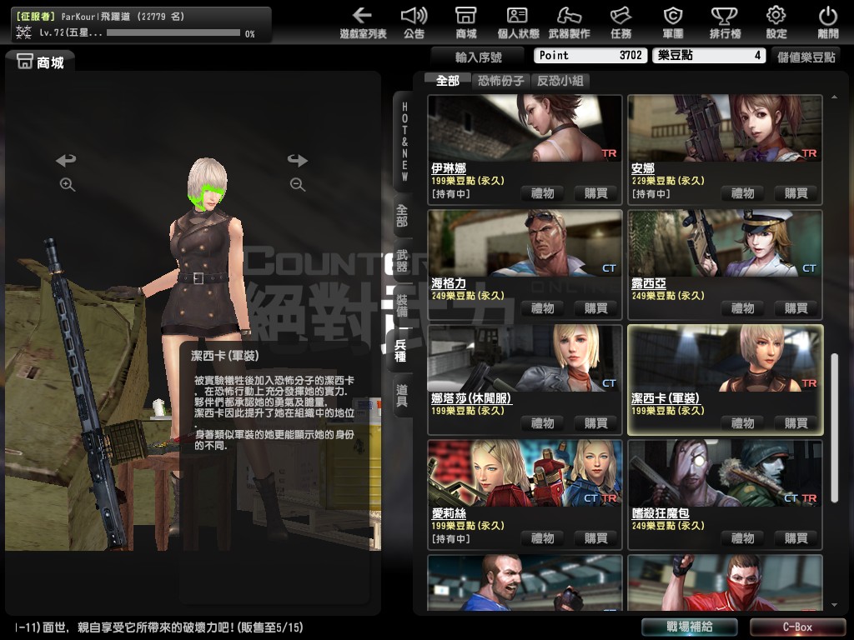Screen dimensions: 854x640
Task: Switch to HOT & NEW side tab
Action: (404, 142)
